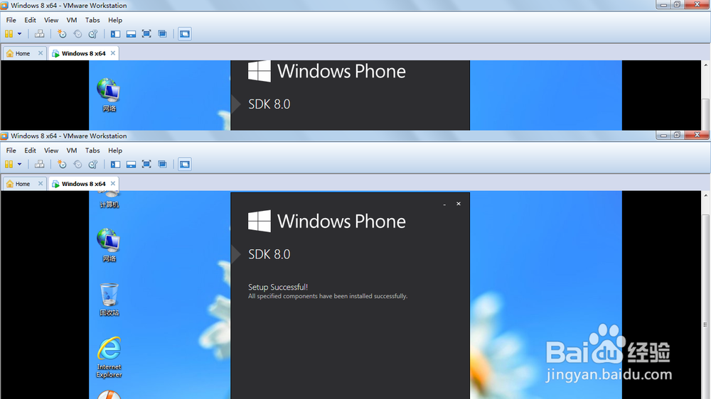Viewport: 711px width, 399px height.
Task: Toggle the library sidebar icon in upper VMware window
Action: (116, 34)
